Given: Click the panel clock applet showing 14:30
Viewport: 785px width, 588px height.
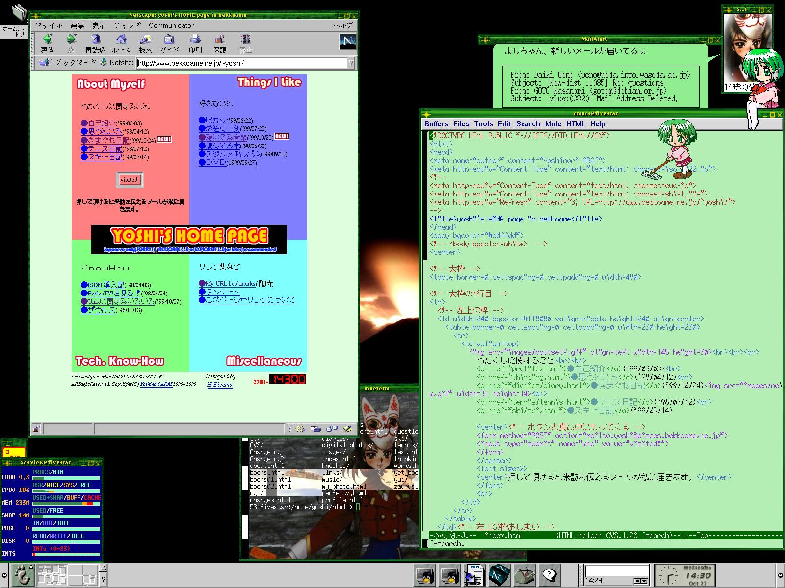Looking at the screenshot, I should 685,575.
